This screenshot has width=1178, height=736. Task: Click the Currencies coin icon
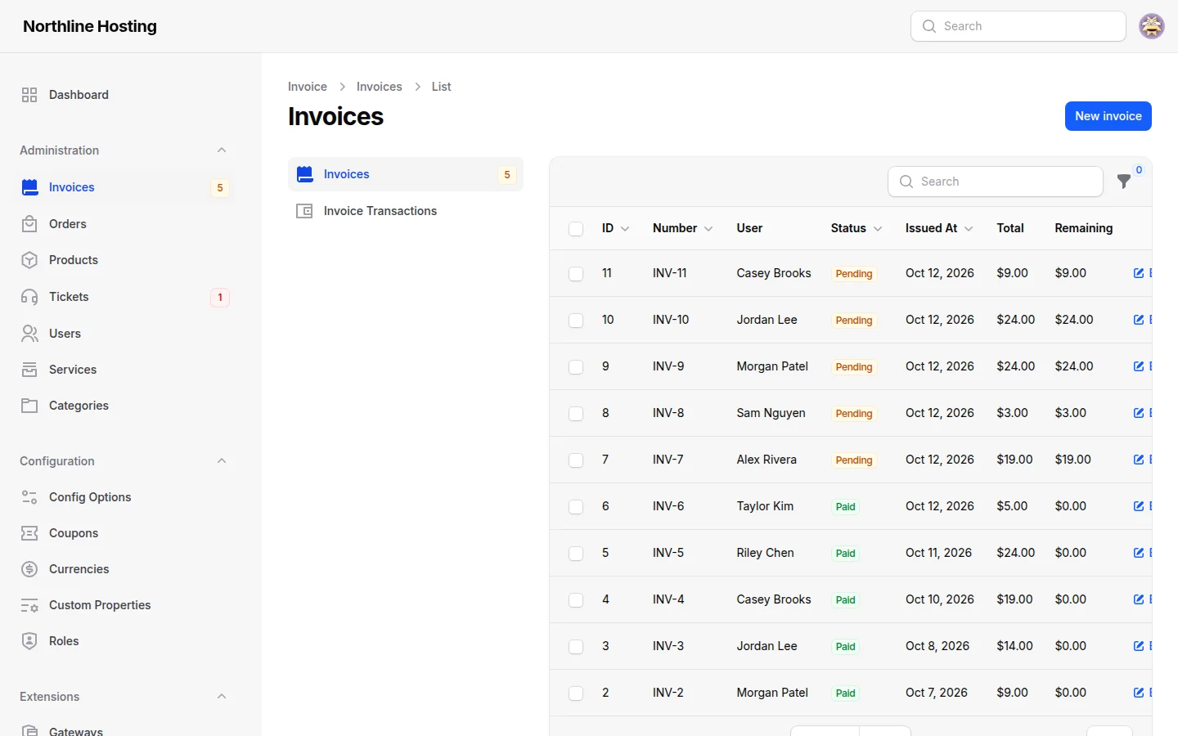(29, 569)
